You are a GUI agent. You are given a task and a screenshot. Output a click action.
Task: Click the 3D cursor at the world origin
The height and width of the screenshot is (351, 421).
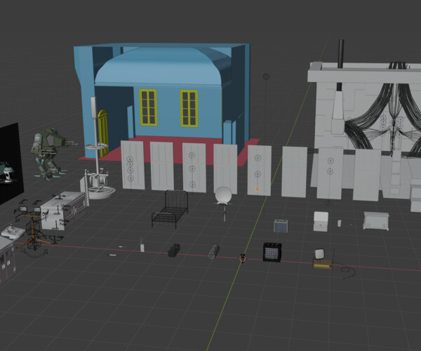pyautogui.click(x=243, y=258)
